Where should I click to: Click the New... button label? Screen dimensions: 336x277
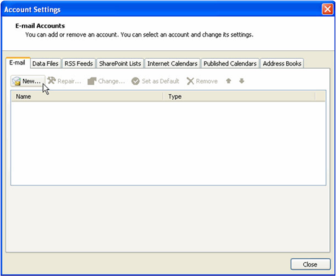click(32, 81)
